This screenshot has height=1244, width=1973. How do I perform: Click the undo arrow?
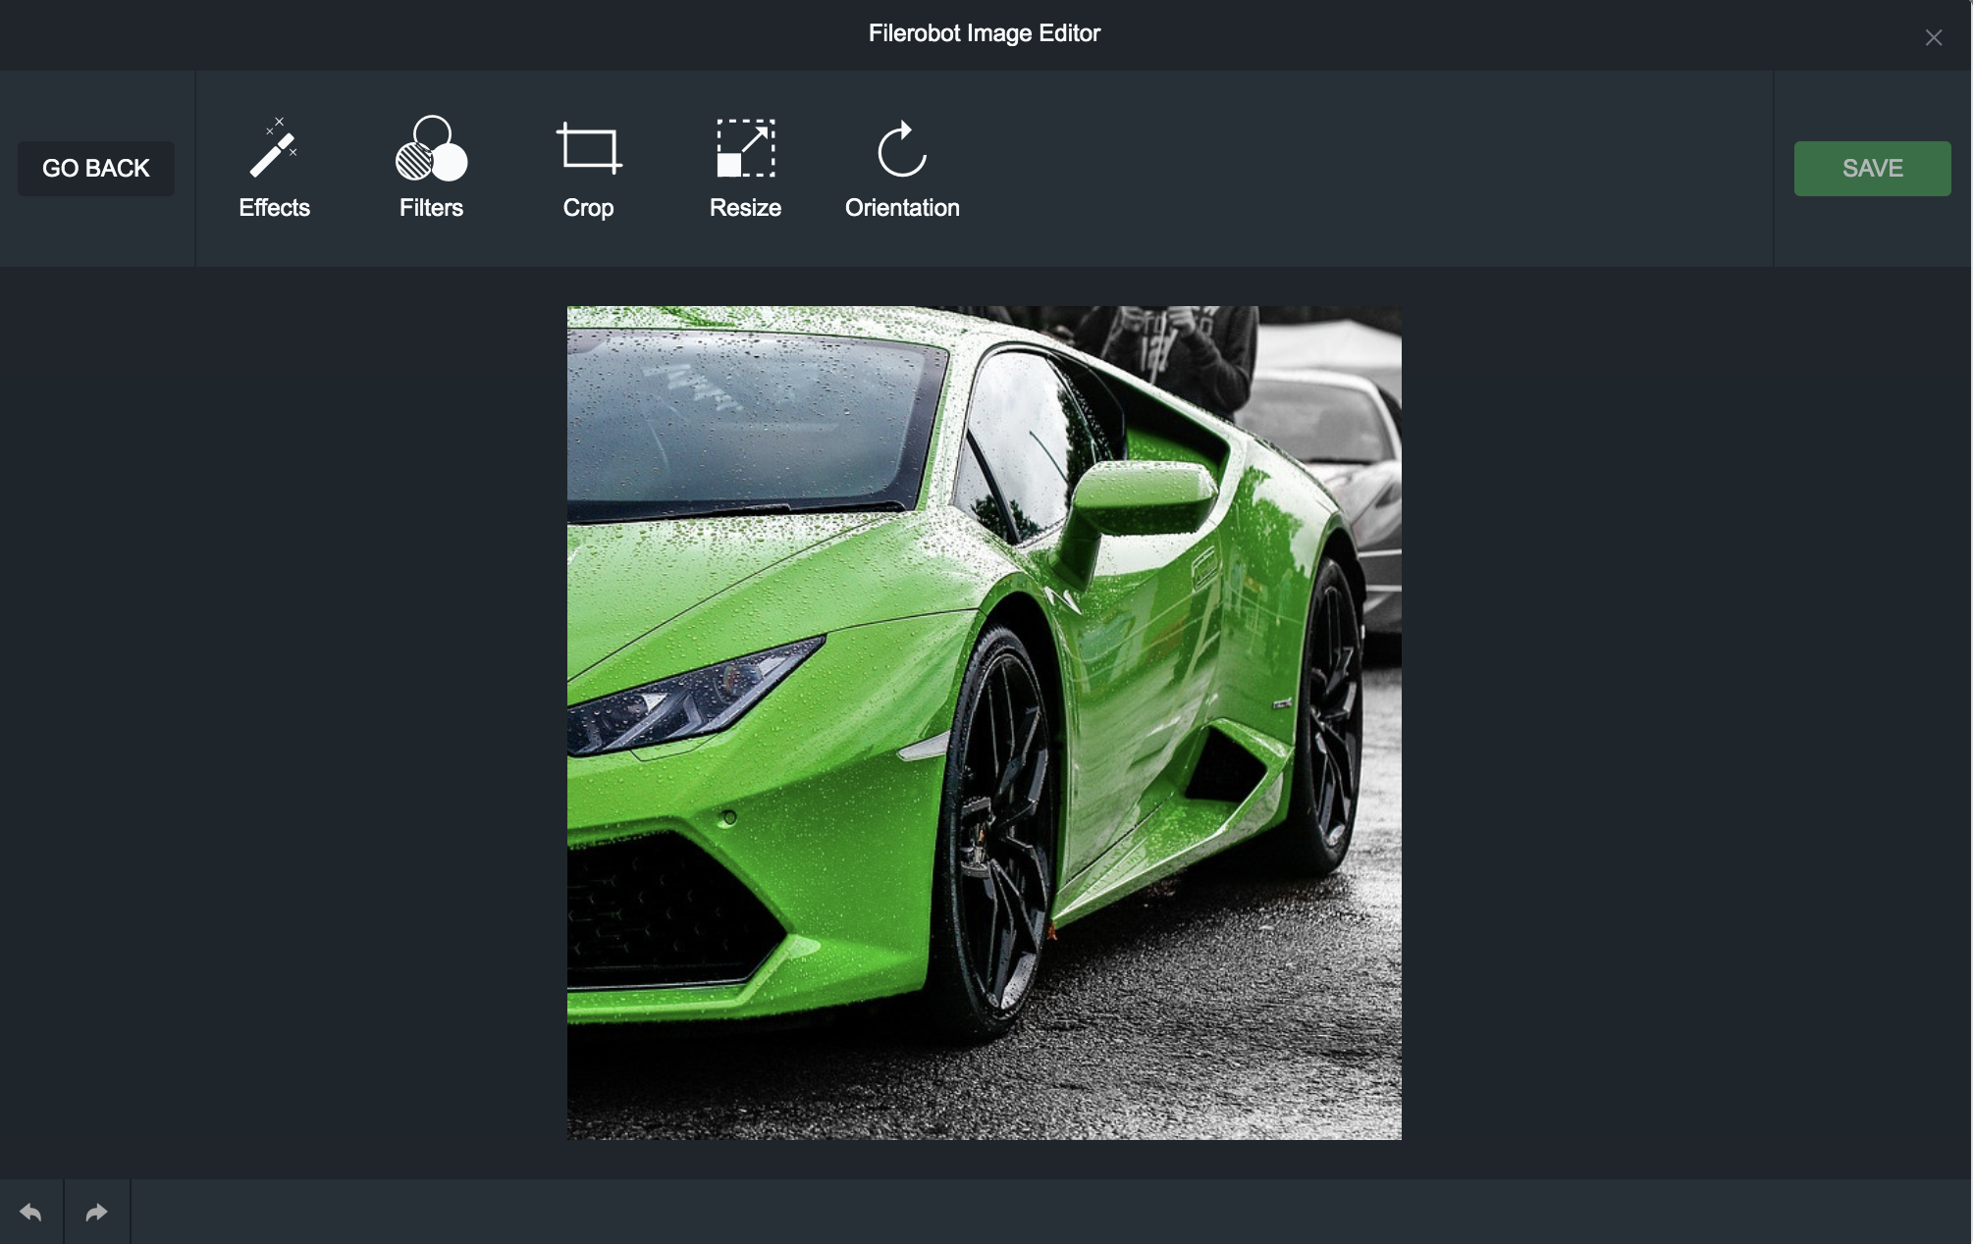31,1213
